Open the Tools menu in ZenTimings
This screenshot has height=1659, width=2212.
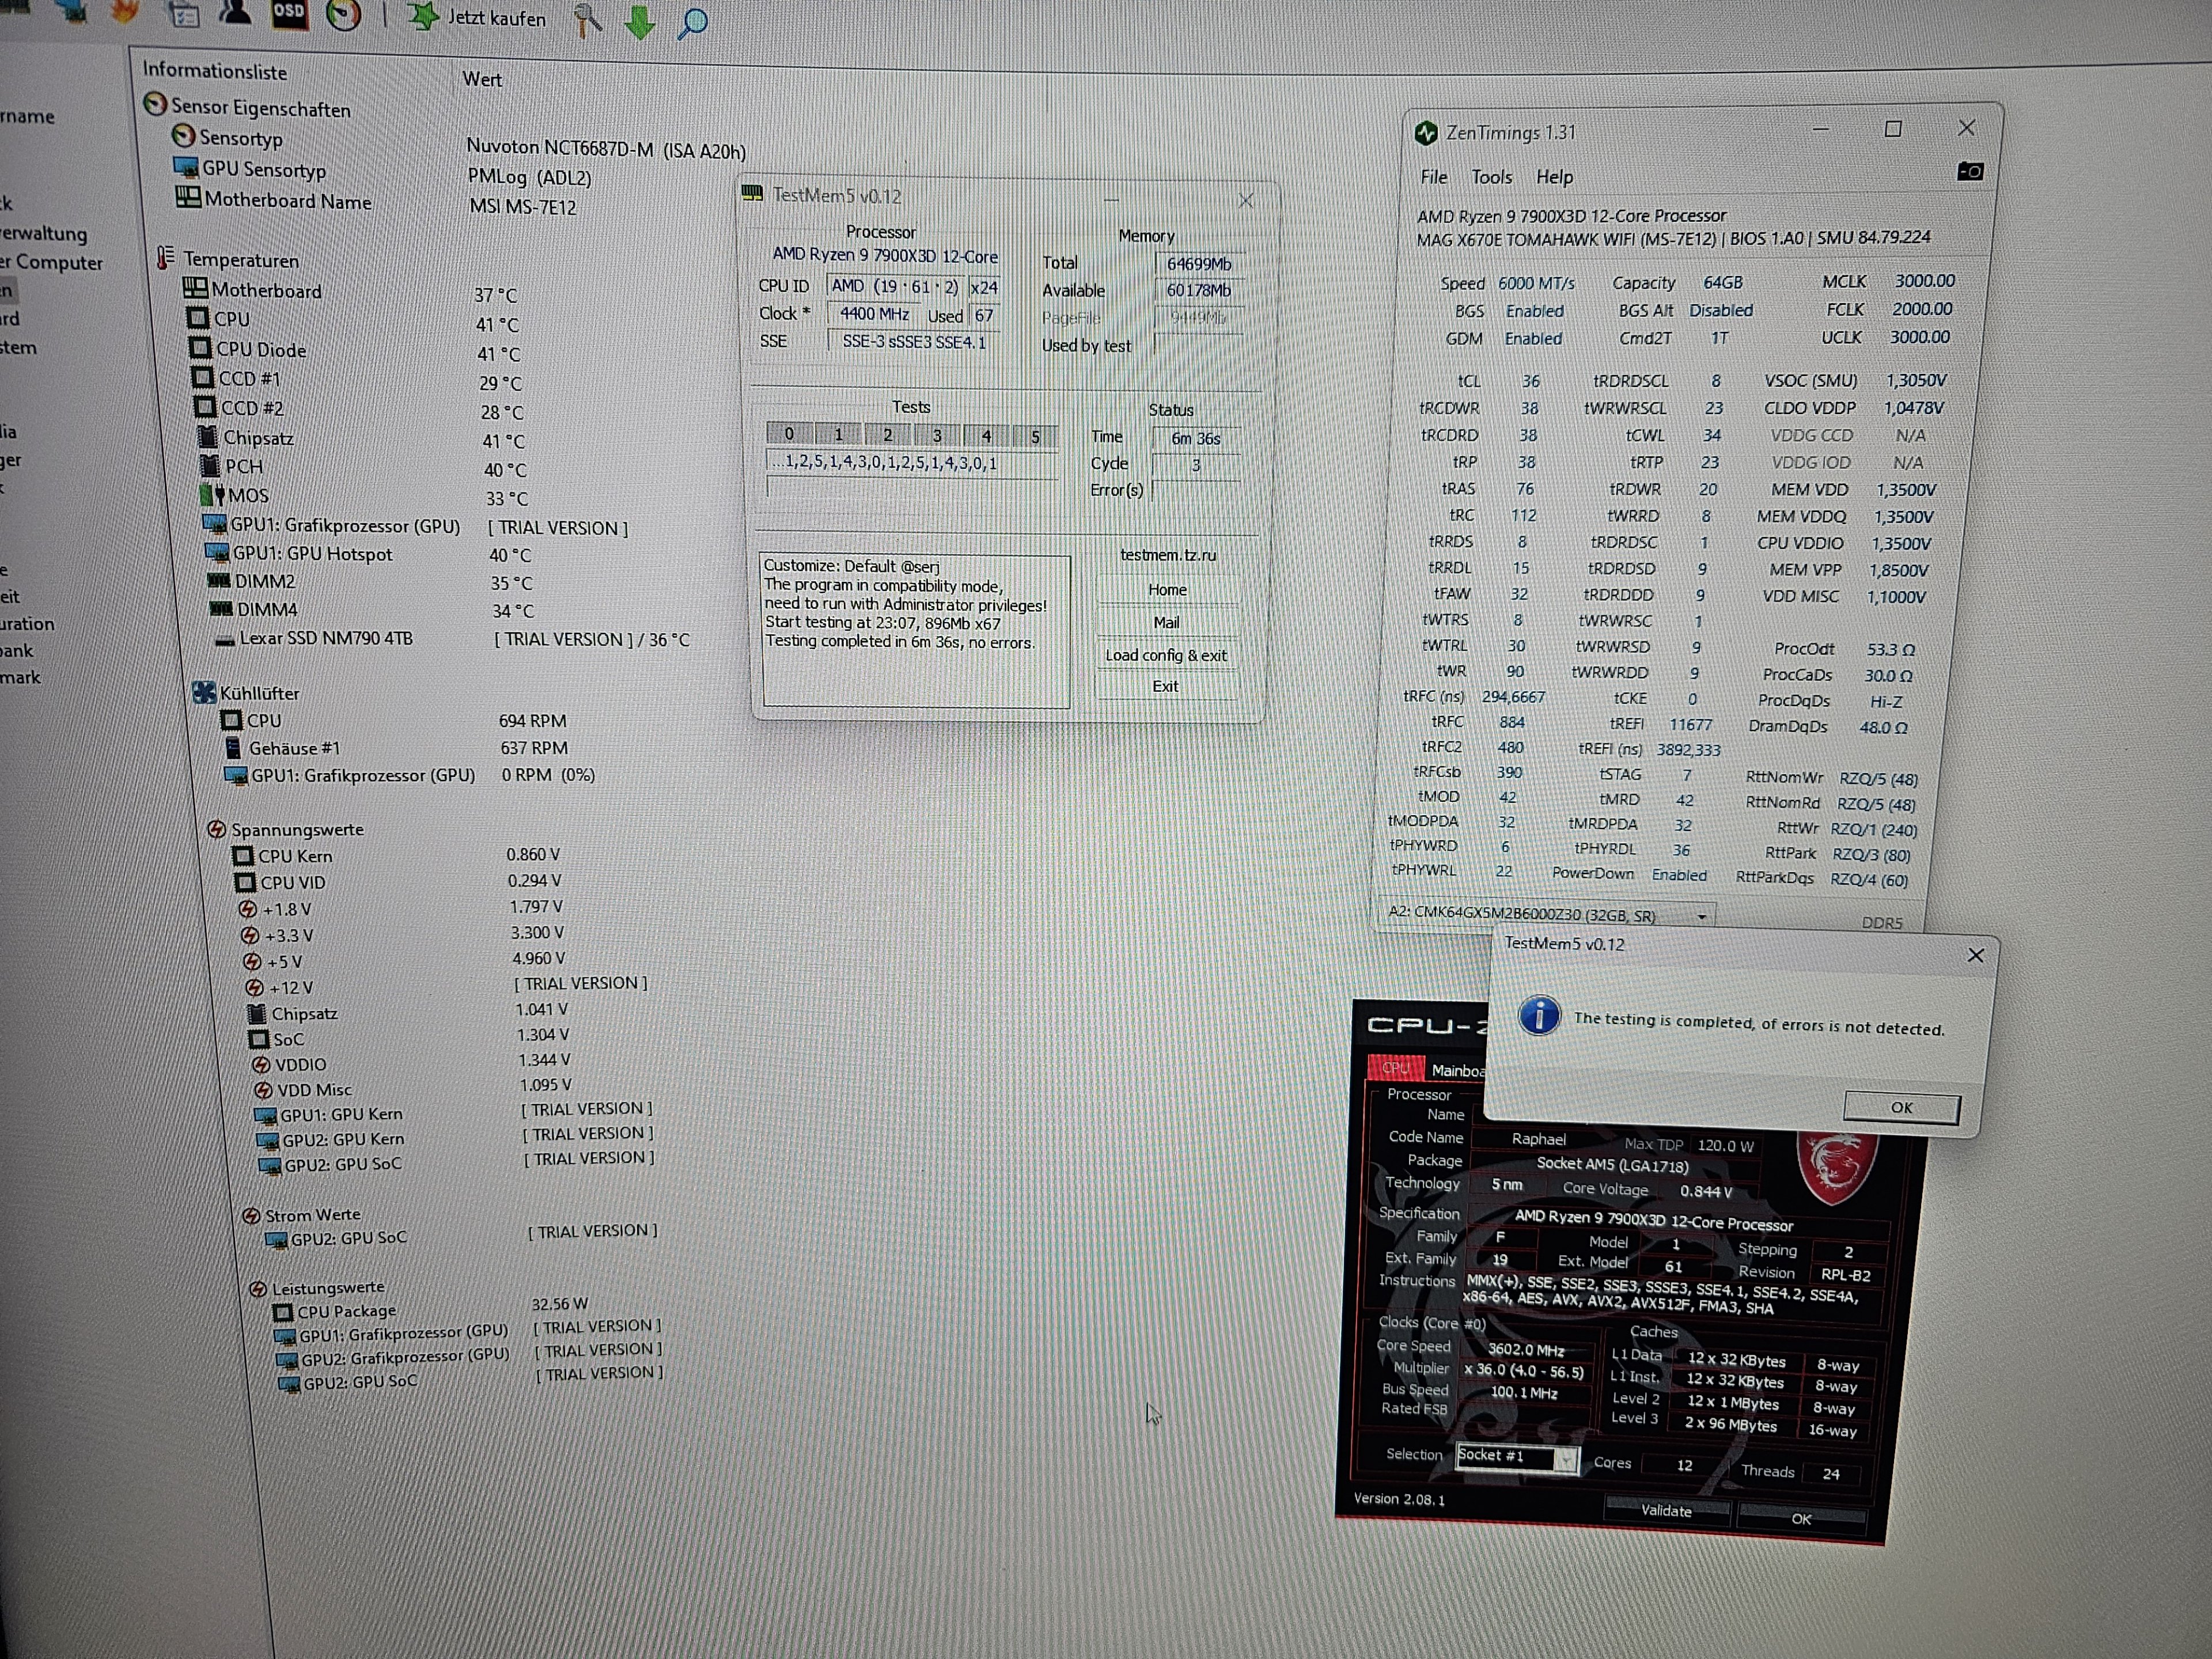(x=1491, y=177)
